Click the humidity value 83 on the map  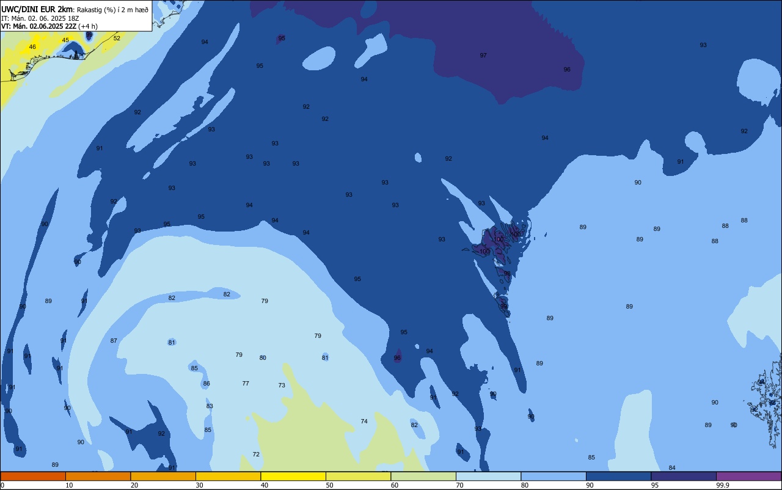(x=210, y=406)
